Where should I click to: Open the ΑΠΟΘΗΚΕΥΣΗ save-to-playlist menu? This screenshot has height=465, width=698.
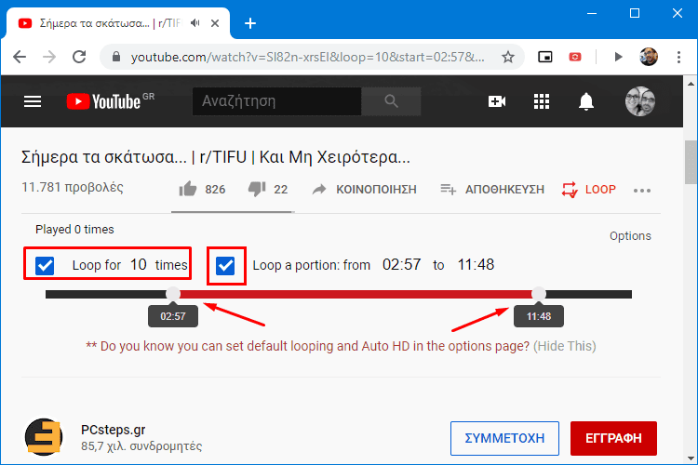492,190
